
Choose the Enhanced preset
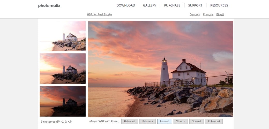point(214,121)
